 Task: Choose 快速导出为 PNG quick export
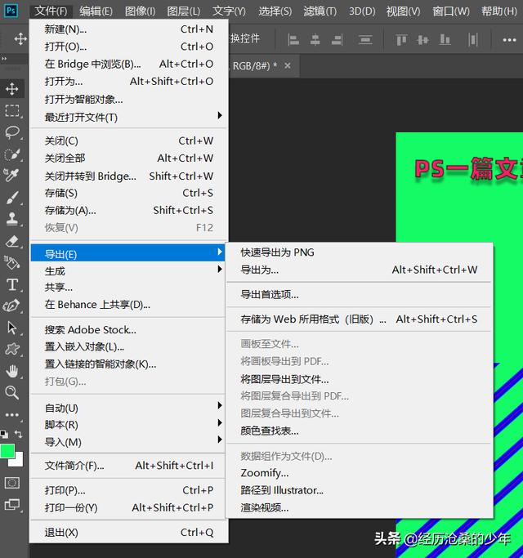[360, 252]
